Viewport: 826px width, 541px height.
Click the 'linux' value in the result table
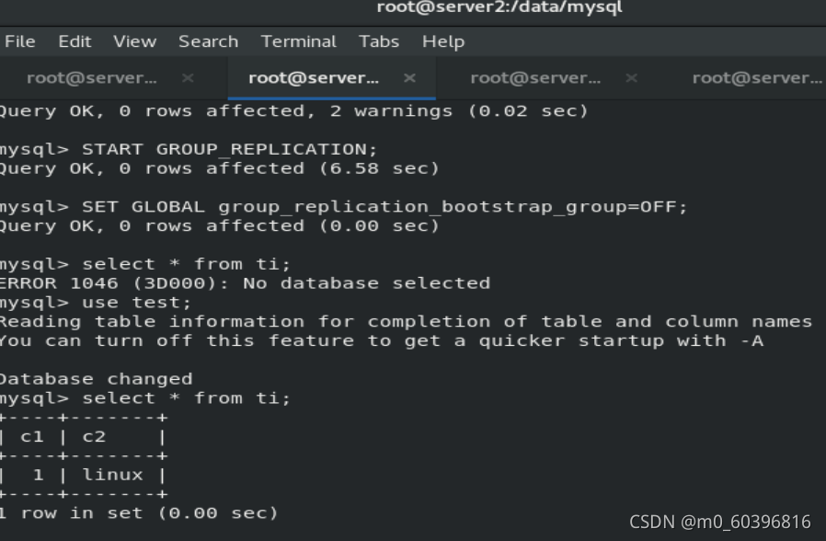coord(113,475)
